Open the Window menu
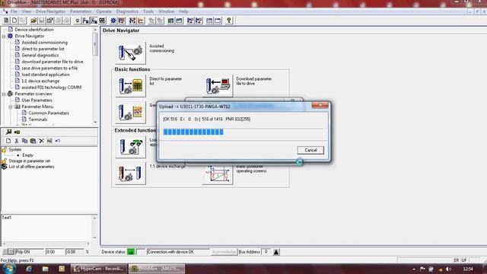The width and height of the screenshot is (487, 274). pyautogui.click(x=166, y=11)
